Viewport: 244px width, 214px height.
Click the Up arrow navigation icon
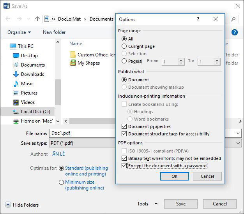[37, 19]
